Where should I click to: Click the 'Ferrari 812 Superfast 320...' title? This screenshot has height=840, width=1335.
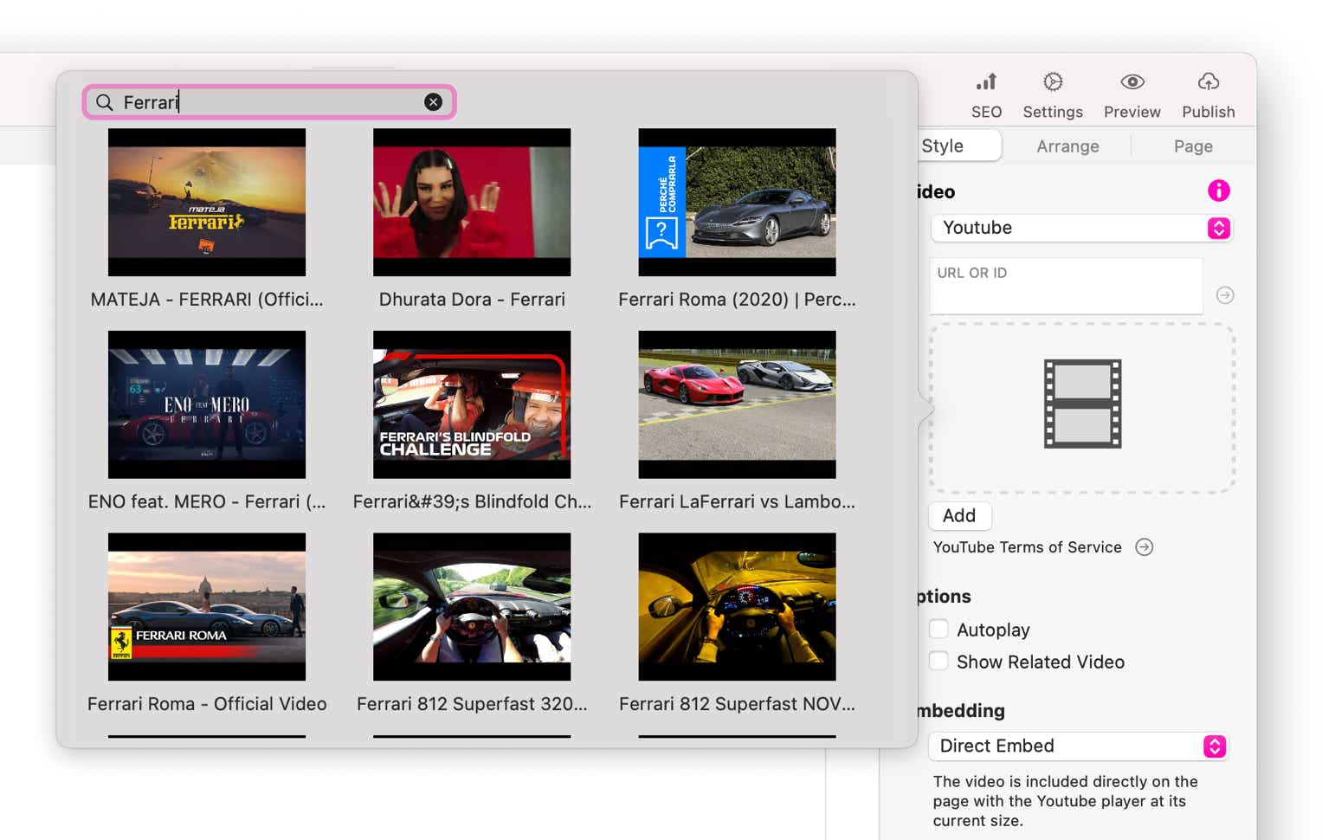point(472,704)
